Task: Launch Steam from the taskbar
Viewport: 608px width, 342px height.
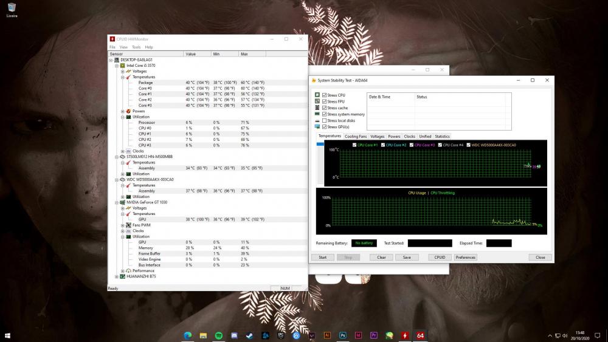Action: coord(250,335)
